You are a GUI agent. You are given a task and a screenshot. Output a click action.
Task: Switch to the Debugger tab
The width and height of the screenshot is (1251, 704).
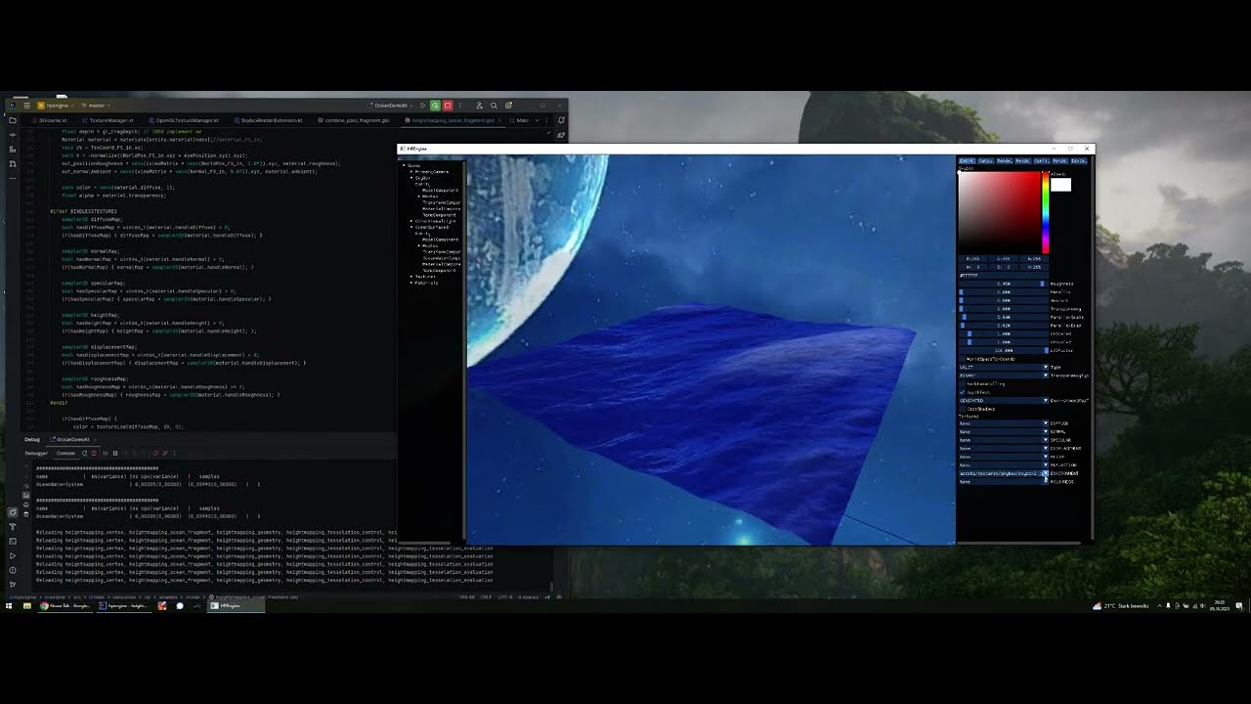(36, 454)
